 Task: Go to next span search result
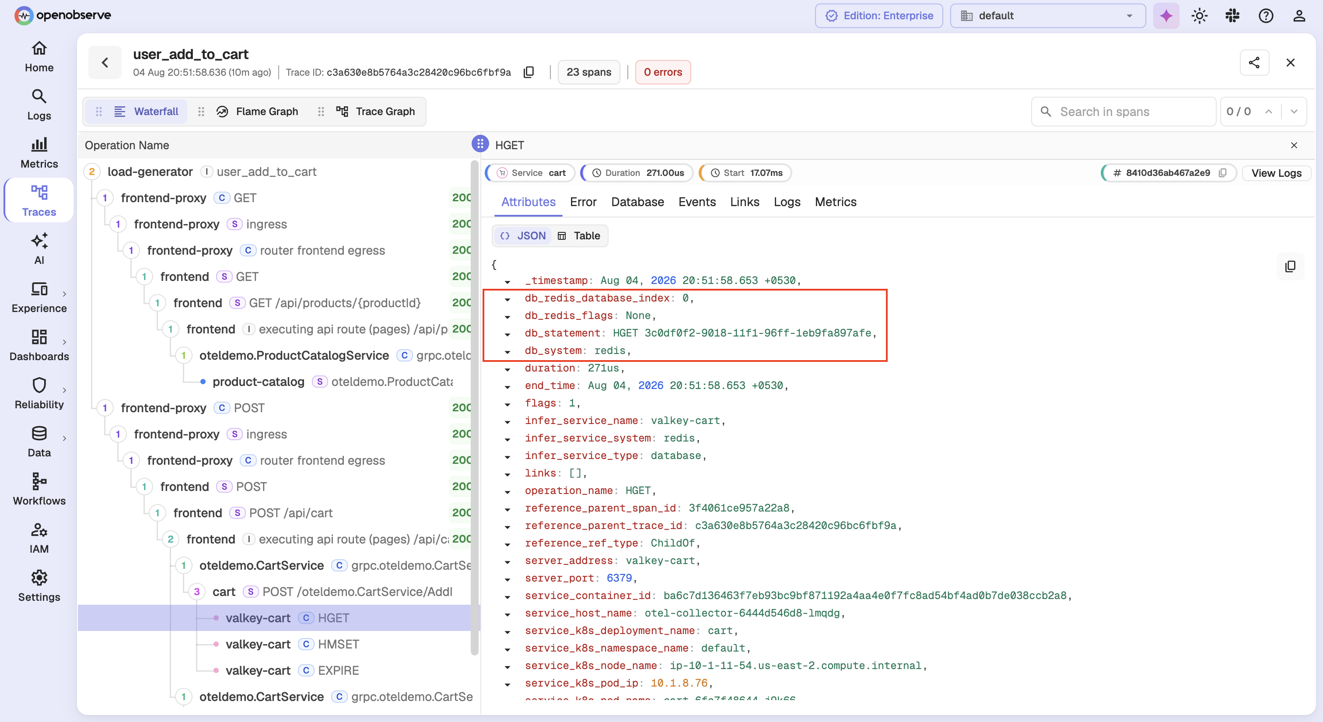coord(1294,112)
